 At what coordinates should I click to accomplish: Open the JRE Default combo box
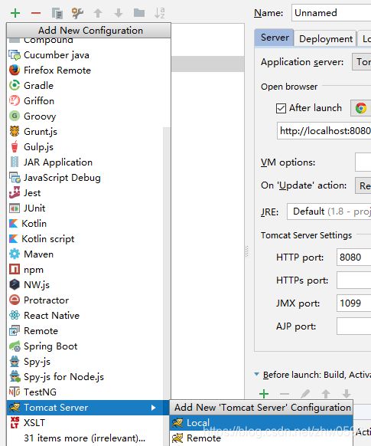(x=329, y=212)
